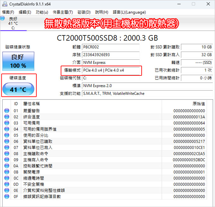215x207 pixels.
Task: Click raw value 0000000000001 of 關閉電源
Action: click(x=189, y=172)
